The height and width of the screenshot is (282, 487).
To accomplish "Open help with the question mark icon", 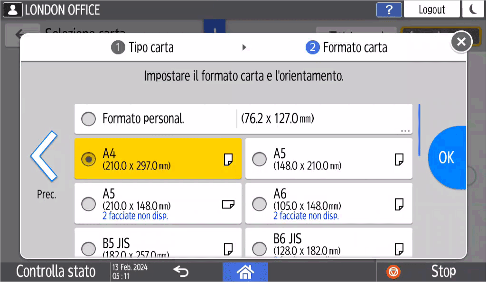I will point(389,9).
